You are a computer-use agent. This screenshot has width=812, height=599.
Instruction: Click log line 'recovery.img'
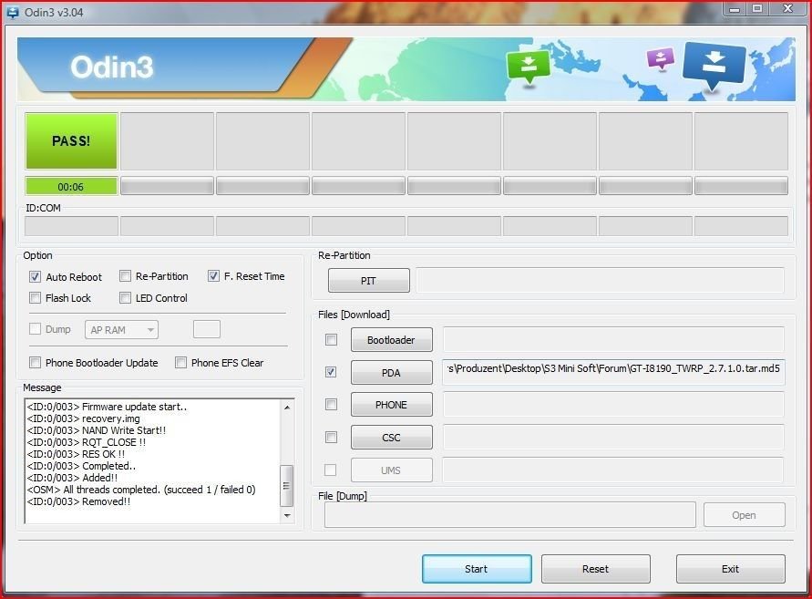tap(83, 418)
